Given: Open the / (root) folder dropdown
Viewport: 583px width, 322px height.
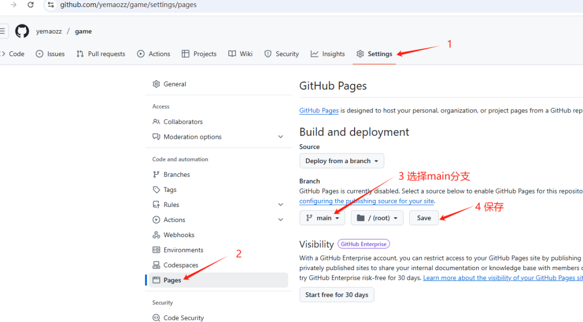Looking at the screenshot, I should (377, 218).
